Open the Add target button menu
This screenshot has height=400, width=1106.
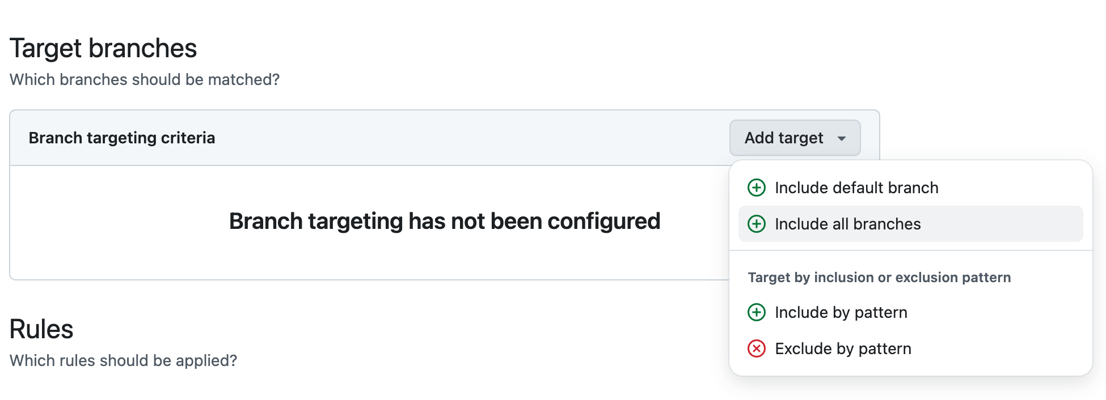point(795,138)
